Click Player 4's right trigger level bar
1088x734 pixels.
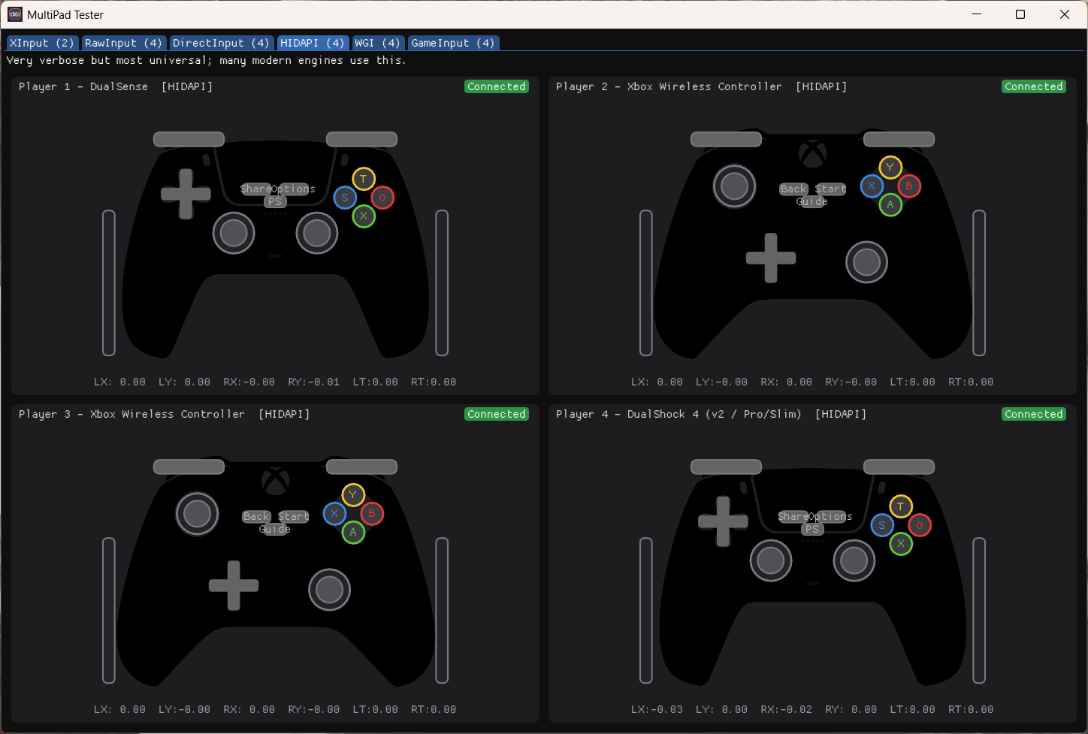point(979,610)
